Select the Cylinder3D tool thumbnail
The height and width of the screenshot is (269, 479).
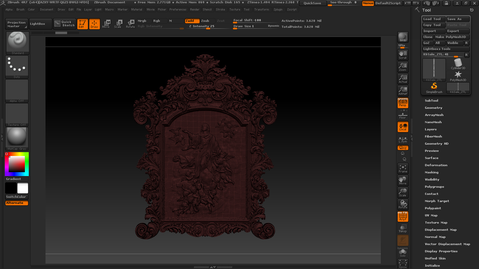[x=458, y=64]
